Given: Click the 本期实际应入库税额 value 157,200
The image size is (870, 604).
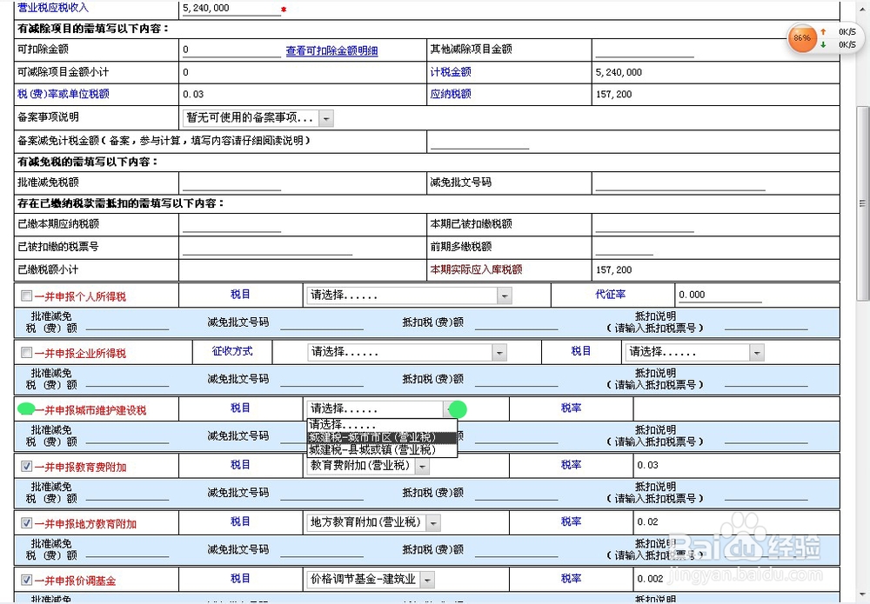Looking at the screenshot, I should pyautogui.click(x=613, y=270).
